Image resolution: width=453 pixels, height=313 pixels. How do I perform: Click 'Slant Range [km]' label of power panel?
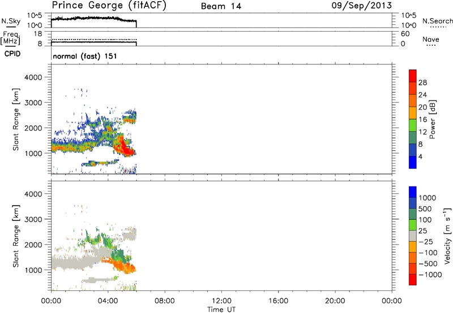[16, 119]
